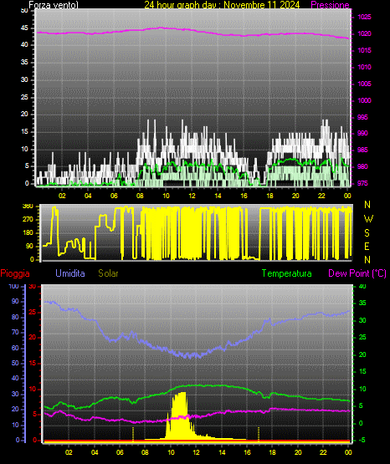The image size is (390, 464).
Task: Click the 12 hour mark on wind graph
Action: coord(192,196)
